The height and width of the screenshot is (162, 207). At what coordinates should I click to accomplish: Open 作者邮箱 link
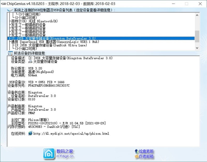146,156
